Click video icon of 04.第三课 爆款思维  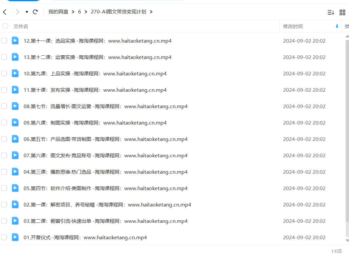(15, 171)
